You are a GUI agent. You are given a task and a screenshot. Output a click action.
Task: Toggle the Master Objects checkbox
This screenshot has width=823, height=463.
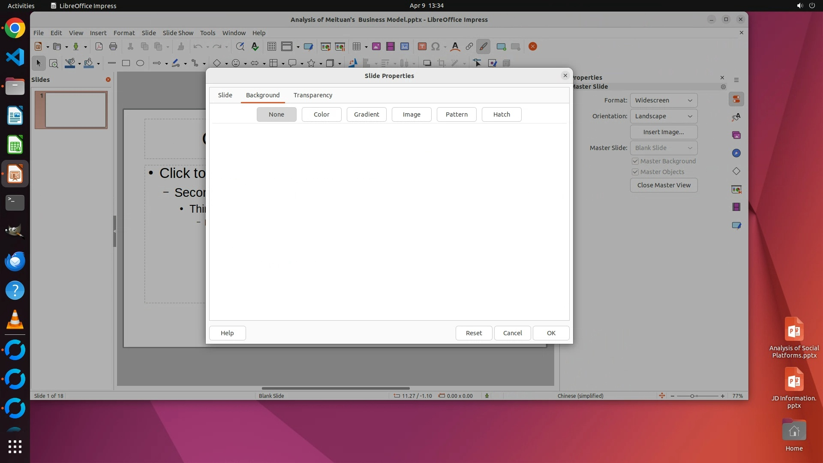pyautogui.click(x=635, y=172)
